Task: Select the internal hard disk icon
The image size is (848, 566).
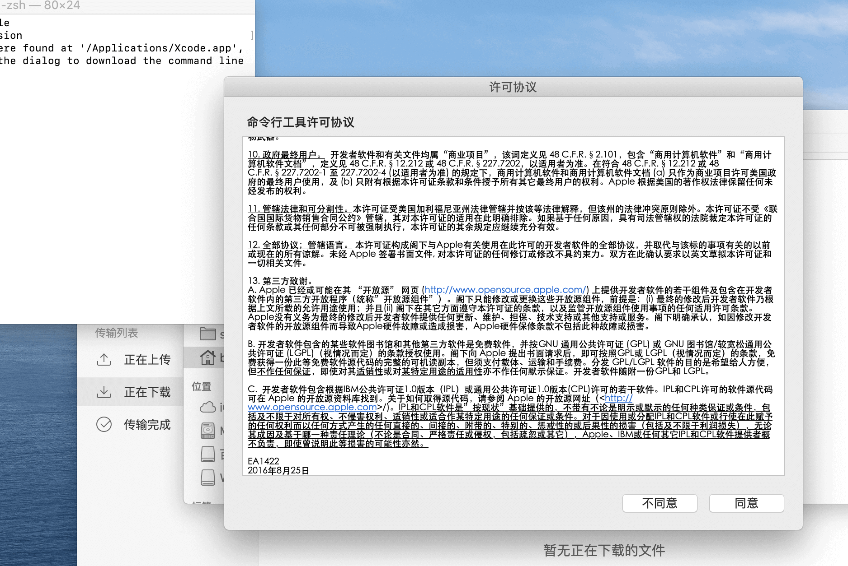Action: pos(208,431)
